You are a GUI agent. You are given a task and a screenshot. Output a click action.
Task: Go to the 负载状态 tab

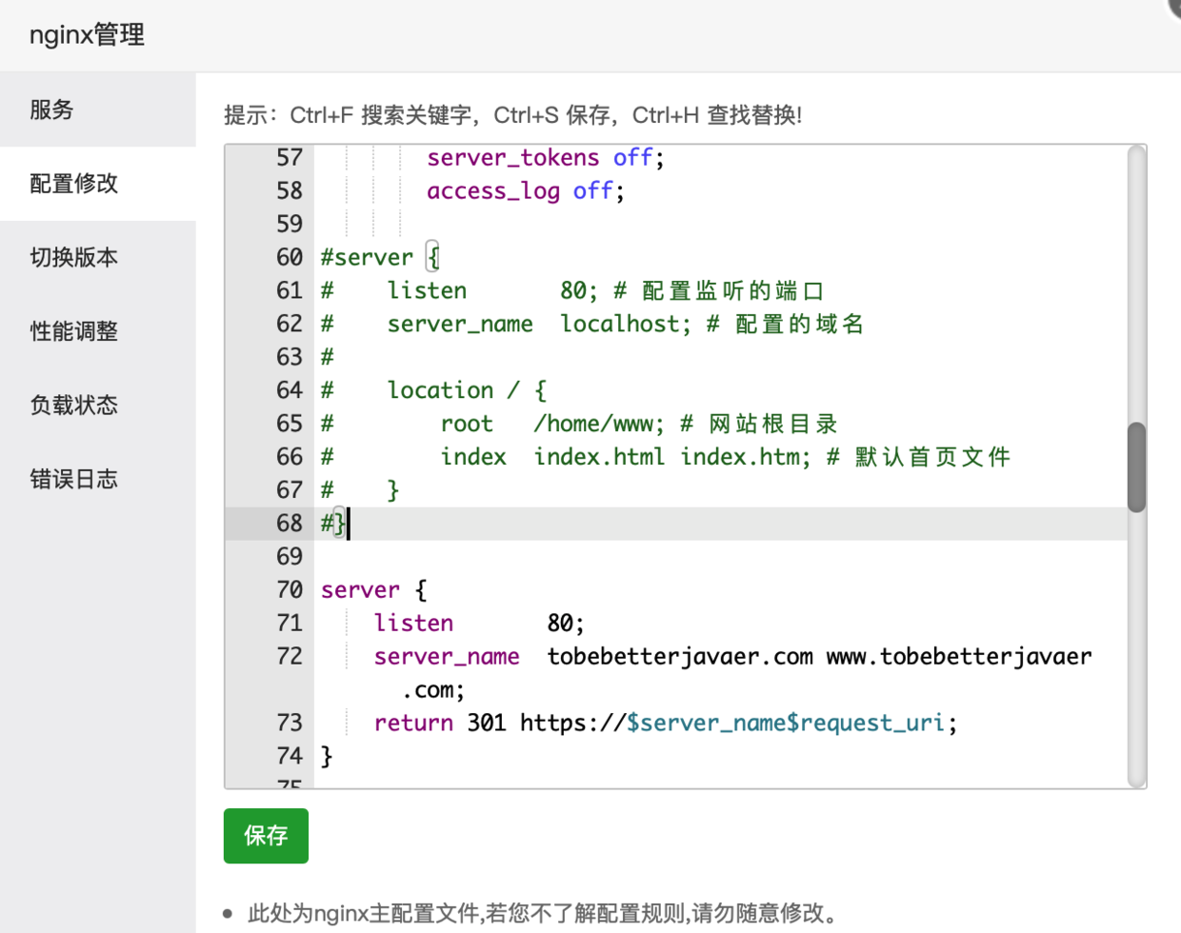tap(73, 405)
